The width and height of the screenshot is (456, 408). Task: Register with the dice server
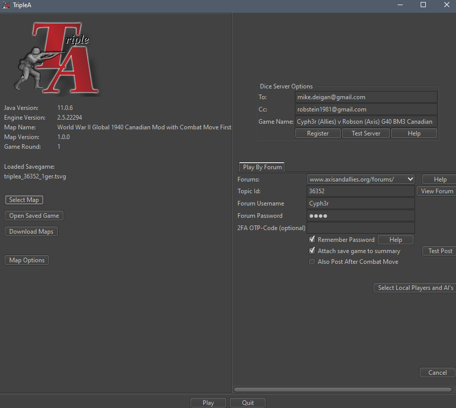pos(318,133)
